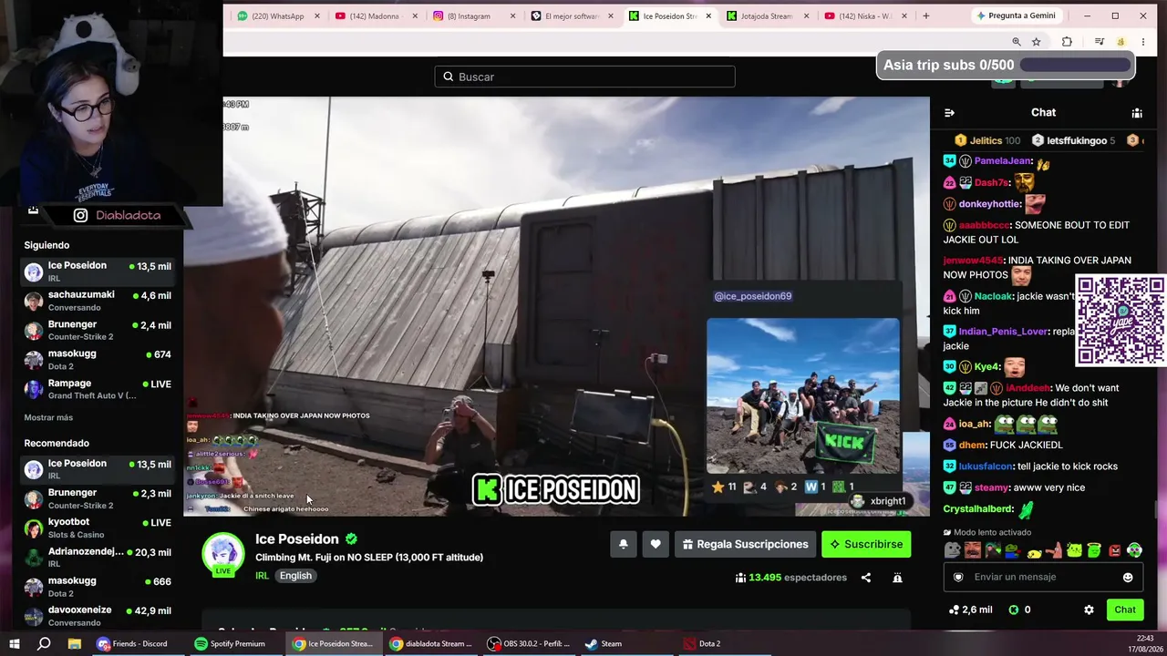Click the heart follow button

656,544
